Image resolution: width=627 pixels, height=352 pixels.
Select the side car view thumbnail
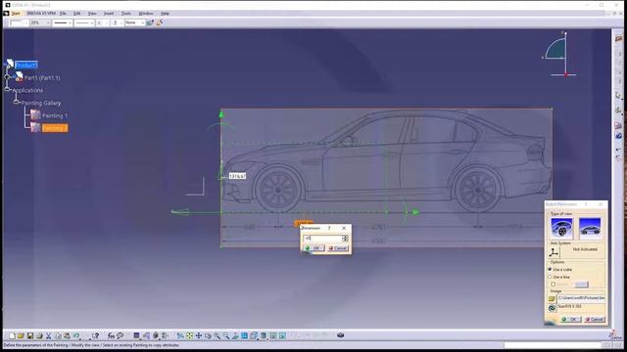pyautogui.click(x=590, y=228)
